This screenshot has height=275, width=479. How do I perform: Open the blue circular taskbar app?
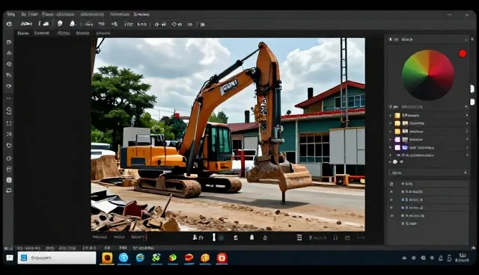[x=123, y=258]
